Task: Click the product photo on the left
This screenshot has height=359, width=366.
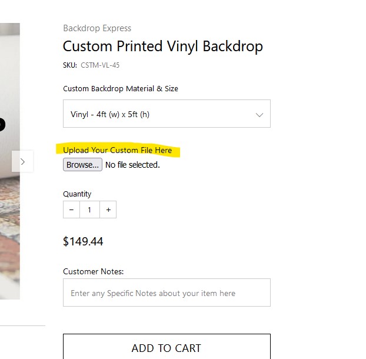Action: coord(10,161)
